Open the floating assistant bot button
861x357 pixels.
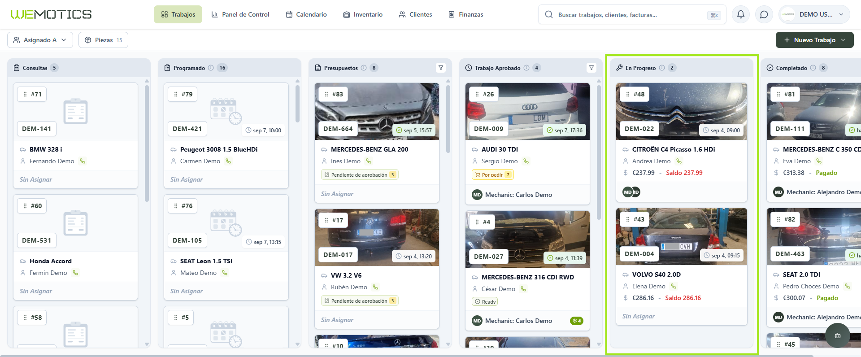point(837,335)
